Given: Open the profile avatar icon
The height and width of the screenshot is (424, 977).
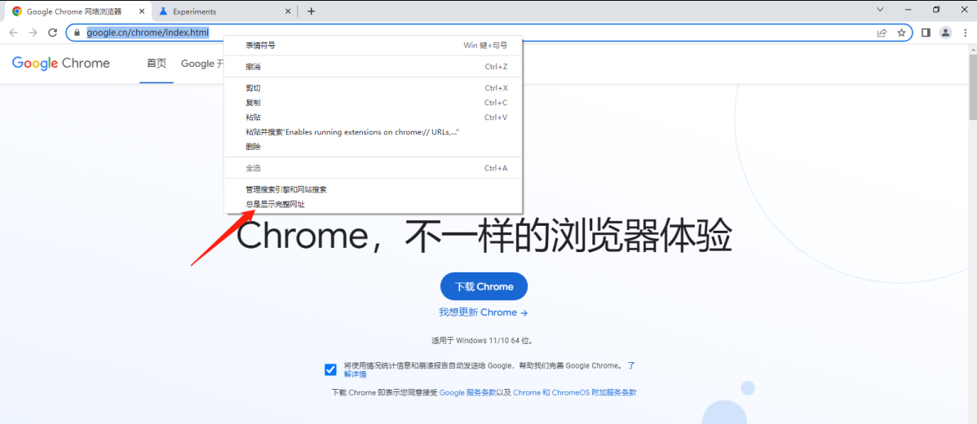Looking at the screenshot, I should pyautogui.click(x=945, y=33).
